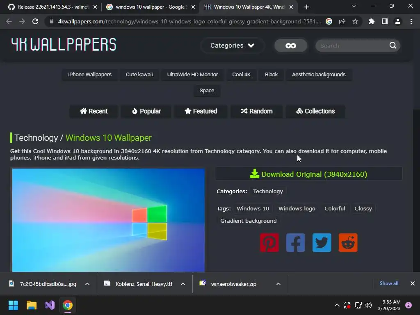Click the 4K Wallpapers site logo
This screenshot has height=315, width=420.
coord(64,44)
